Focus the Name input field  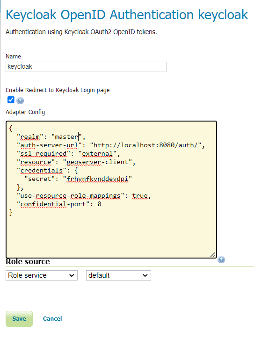click(x=86, y=67)
